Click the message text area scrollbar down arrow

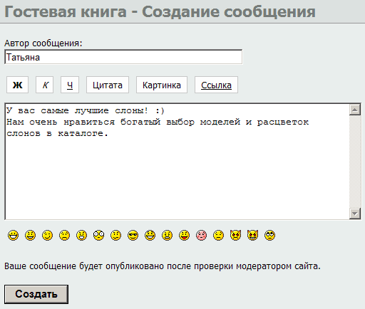355,214
